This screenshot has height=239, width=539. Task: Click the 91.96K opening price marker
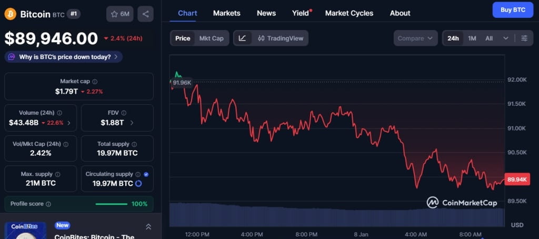coord(182,83)
